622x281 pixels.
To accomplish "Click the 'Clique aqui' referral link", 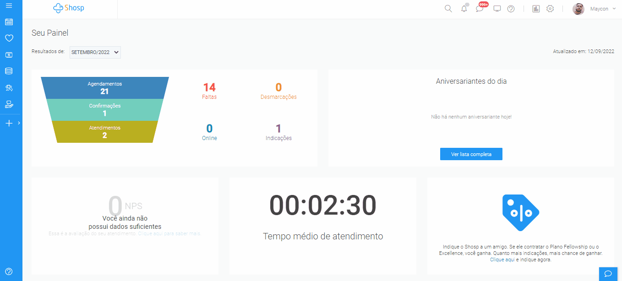I will (x=502, y=259).
